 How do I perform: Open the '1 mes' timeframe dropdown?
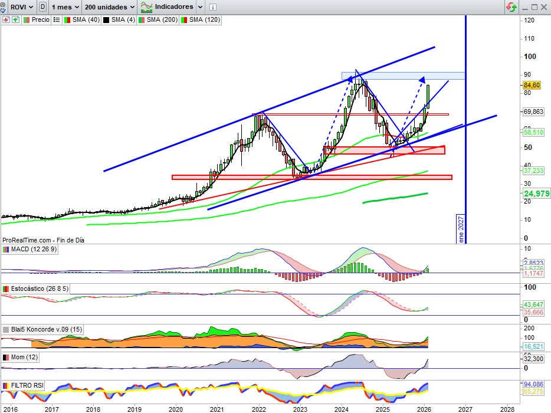click(65, 7)
